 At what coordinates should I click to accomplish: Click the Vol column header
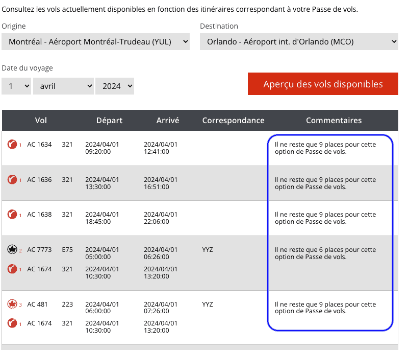[x=41, y=121]
